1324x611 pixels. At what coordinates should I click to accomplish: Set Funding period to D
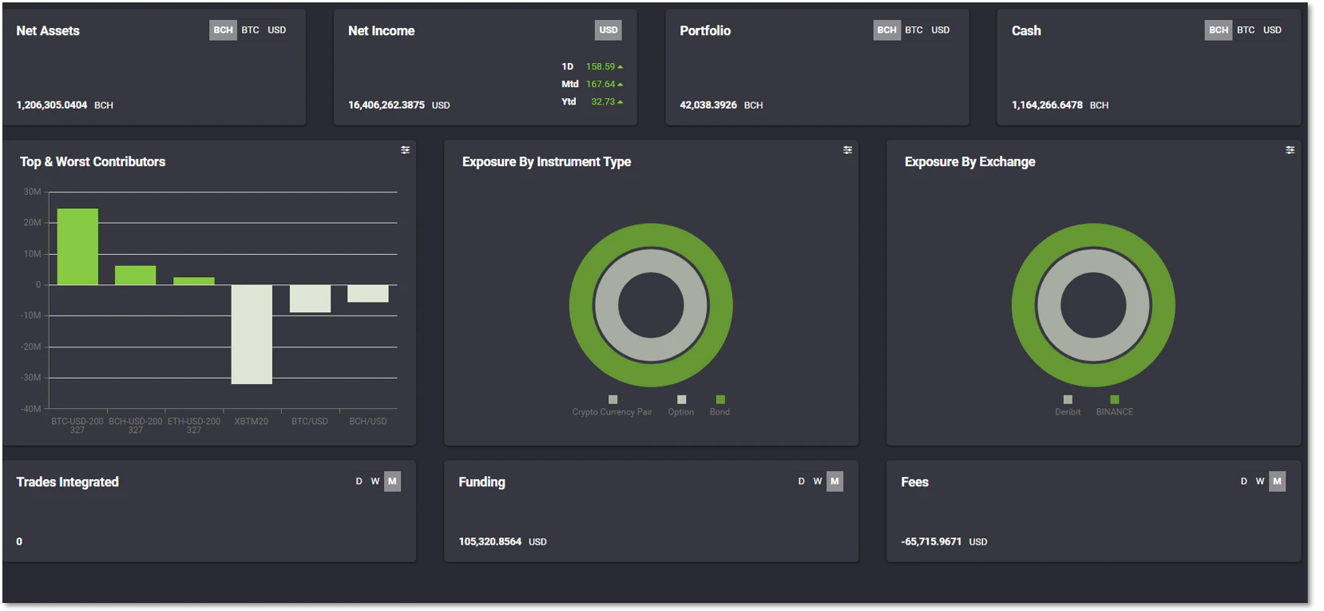pyautogui.click(x=802, y=482)
